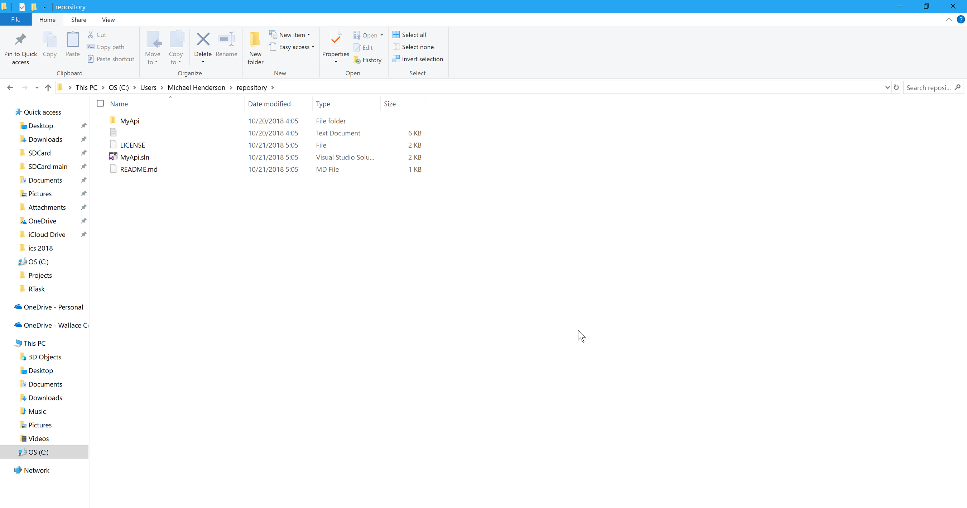Open the New item dropdown

290,34
